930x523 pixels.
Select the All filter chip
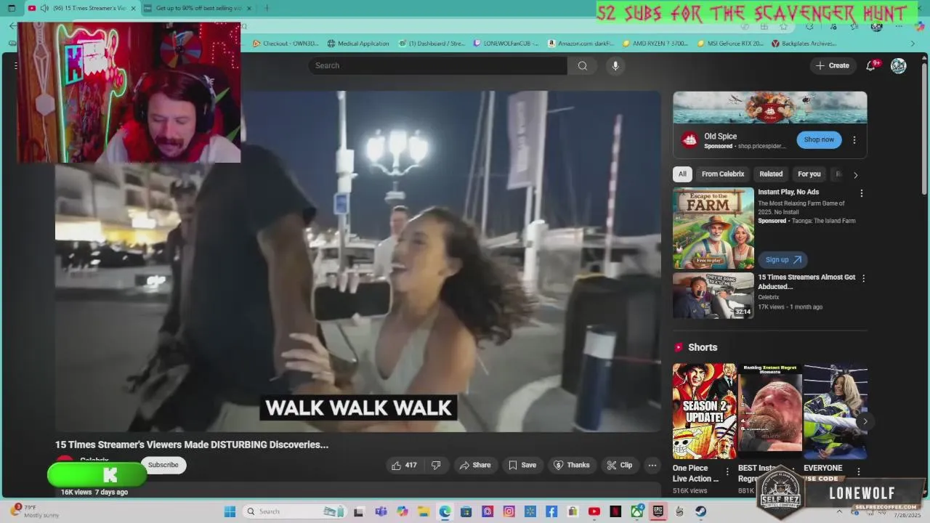click(682, 174)
